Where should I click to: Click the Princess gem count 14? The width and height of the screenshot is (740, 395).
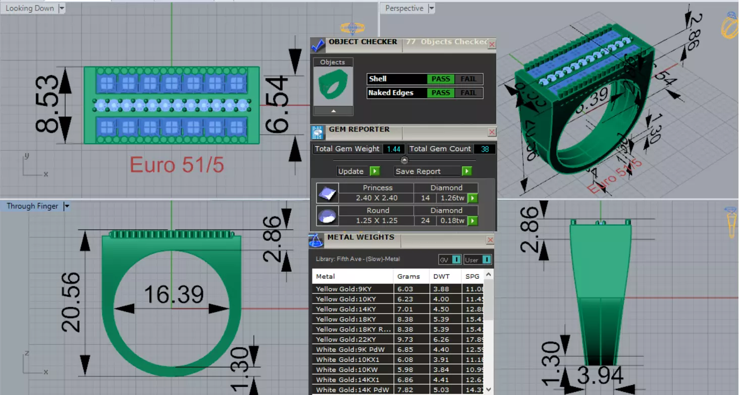(425, 198)
